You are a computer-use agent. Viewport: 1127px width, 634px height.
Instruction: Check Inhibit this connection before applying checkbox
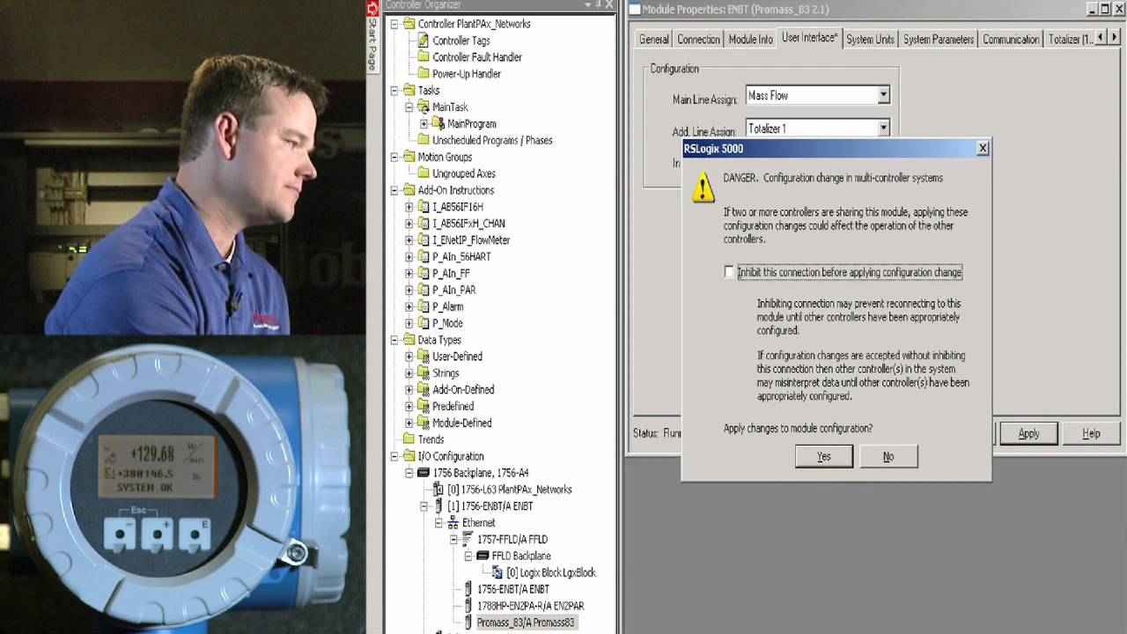(729, 272)
